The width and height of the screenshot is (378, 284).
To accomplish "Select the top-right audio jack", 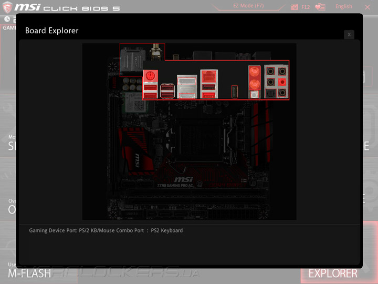I will point(282,72).
